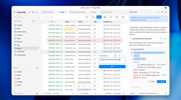The height and width of the screenshot is (100, 181).
Task: Go to the next page of rows
Action: (91, 93)
